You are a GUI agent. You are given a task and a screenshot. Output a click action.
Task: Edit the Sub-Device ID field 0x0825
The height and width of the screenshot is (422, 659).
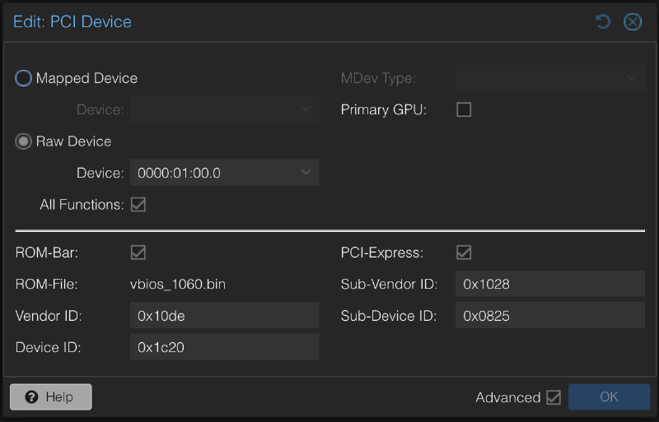click(549, 315)
